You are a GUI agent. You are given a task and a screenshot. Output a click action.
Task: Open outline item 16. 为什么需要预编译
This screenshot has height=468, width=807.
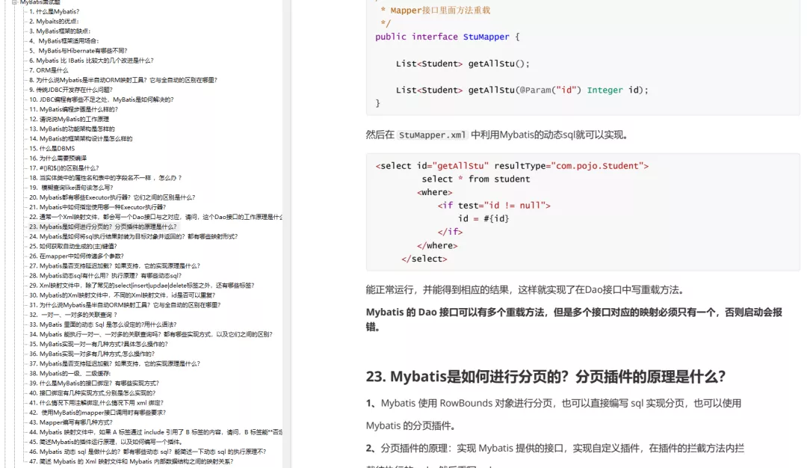pyautogui.click(x=58, y=158)
